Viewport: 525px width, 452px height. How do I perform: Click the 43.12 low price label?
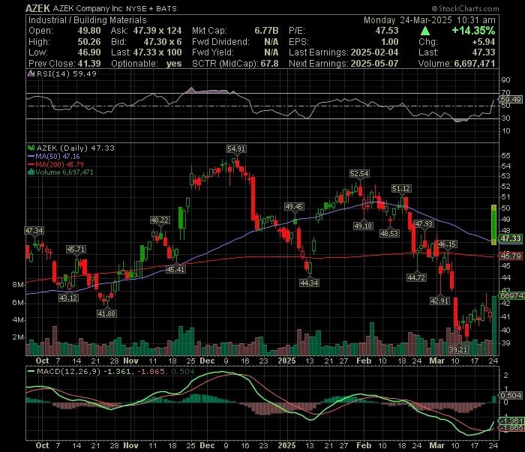(68, 298)
